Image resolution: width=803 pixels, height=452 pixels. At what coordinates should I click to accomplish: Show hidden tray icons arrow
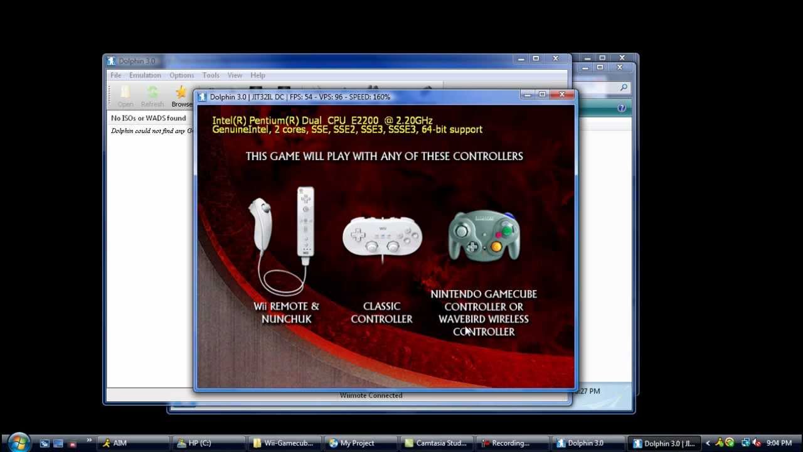click(x=708, y=443)
